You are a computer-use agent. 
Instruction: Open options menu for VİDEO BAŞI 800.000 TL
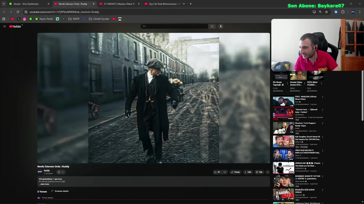coord(322,151)
